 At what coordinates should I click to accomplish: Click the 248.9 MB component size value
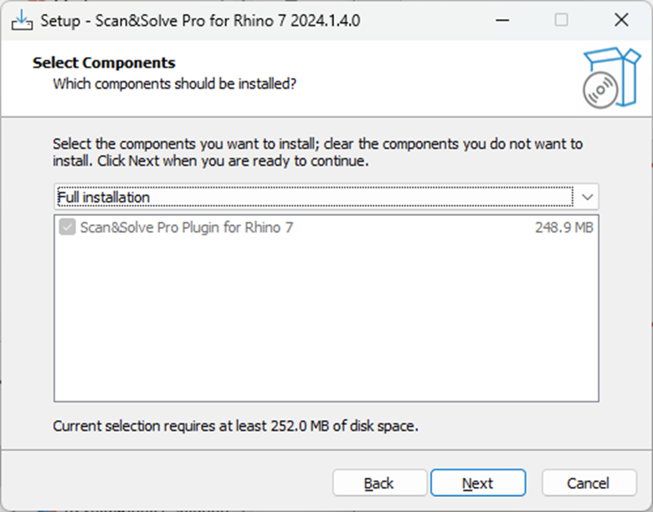coord(564,228)
